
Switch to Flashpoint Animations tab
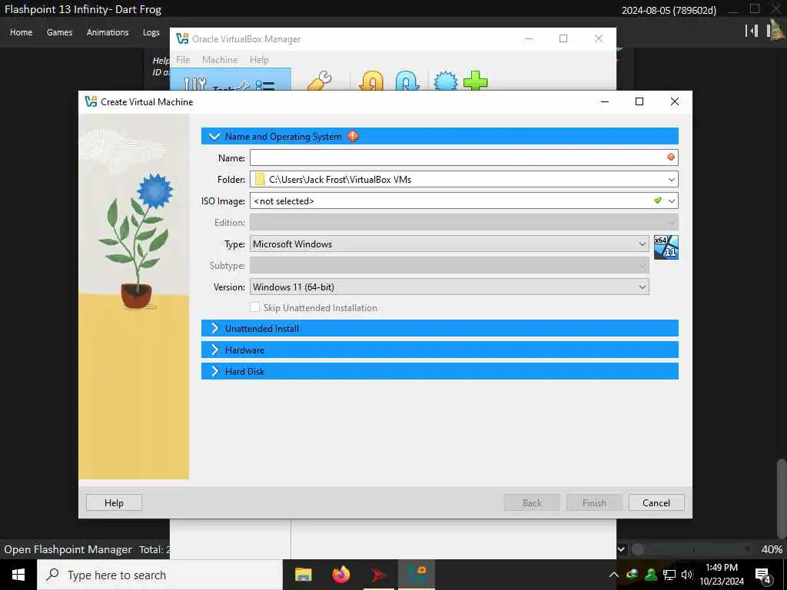pos(108,32)
